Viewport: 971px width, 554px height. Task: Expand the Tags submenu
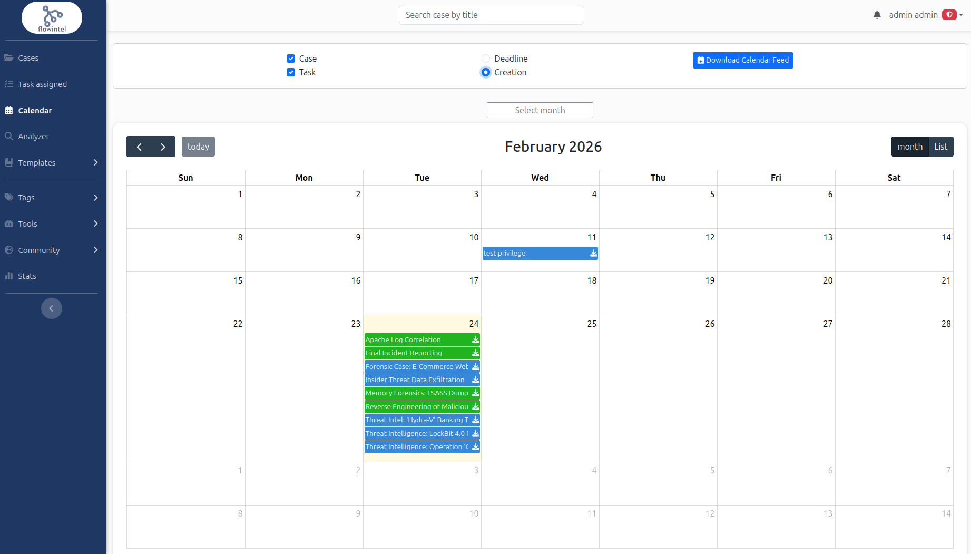click(x=95, y=198)
